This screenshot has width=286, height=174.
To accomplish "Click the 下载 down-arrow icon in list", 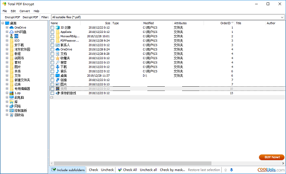I will (x=58, y=67).
